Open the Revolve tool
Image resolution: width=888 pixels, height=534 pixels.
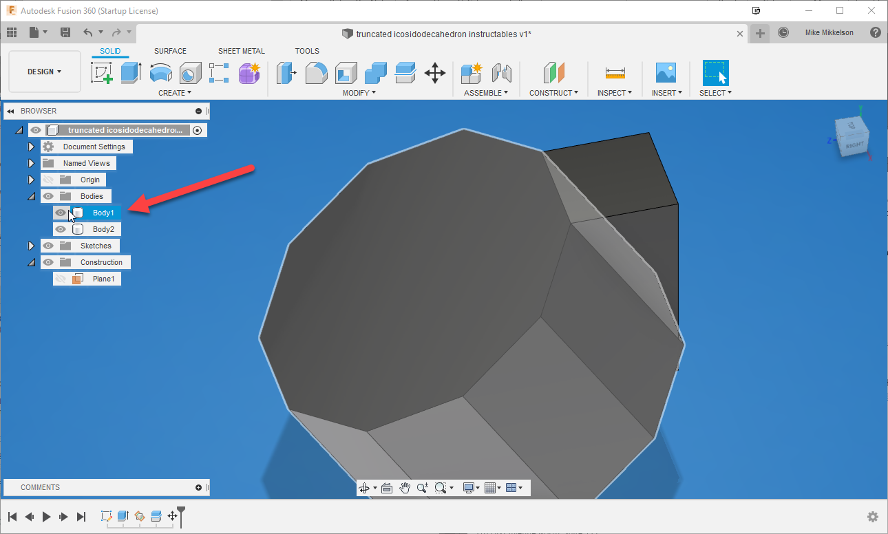[x=160, y=72]
